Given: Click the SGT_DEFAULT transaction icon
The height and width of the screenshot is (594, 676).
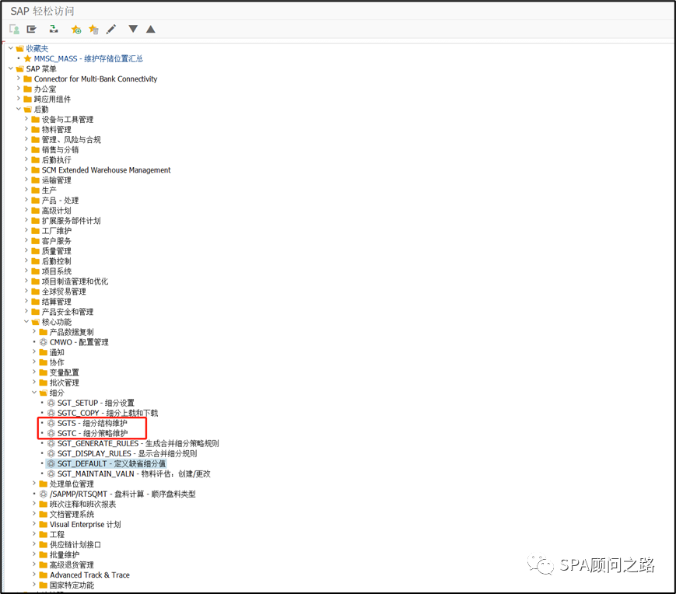Looking at the screenshot, I should tap(51, 463).
